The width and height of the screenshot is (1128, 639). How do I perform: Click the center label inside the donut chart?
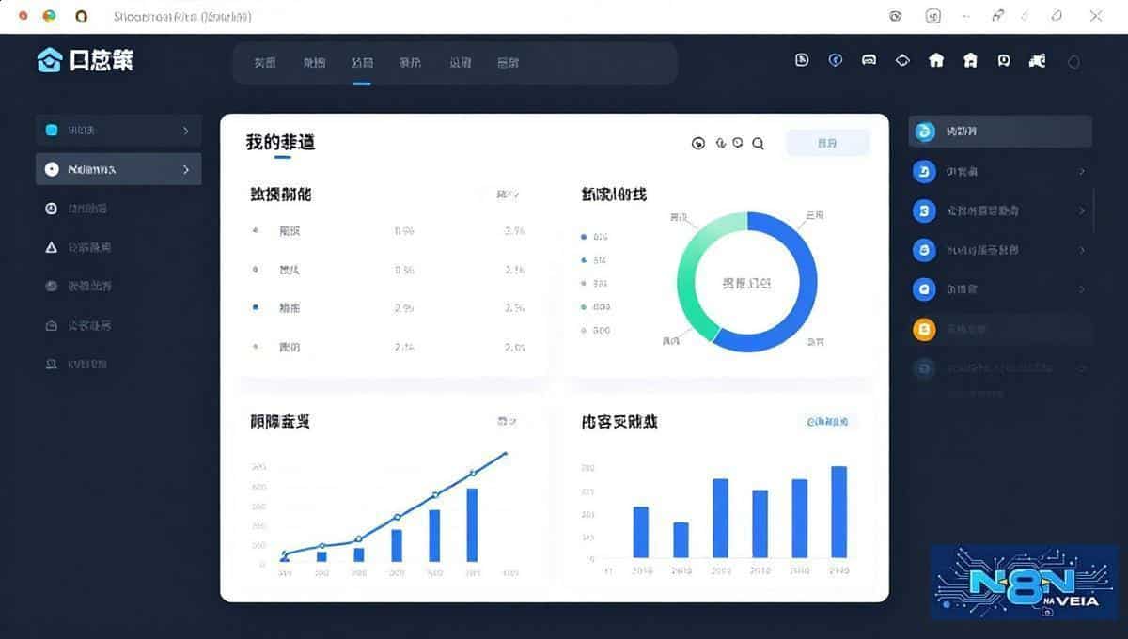[747, 282]
